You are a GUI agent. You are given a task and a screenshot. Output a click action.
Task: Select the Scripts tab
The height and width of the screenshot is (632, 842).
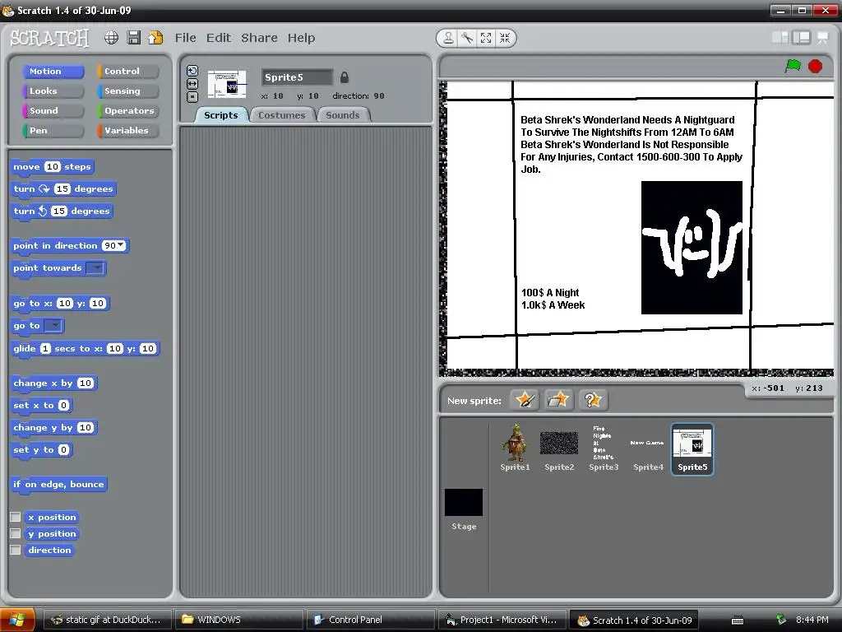[220, 115]
